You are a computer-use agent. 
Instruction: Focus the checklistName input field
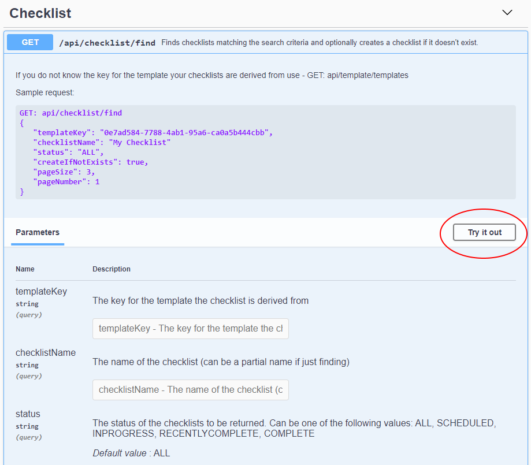coord(191,390)
